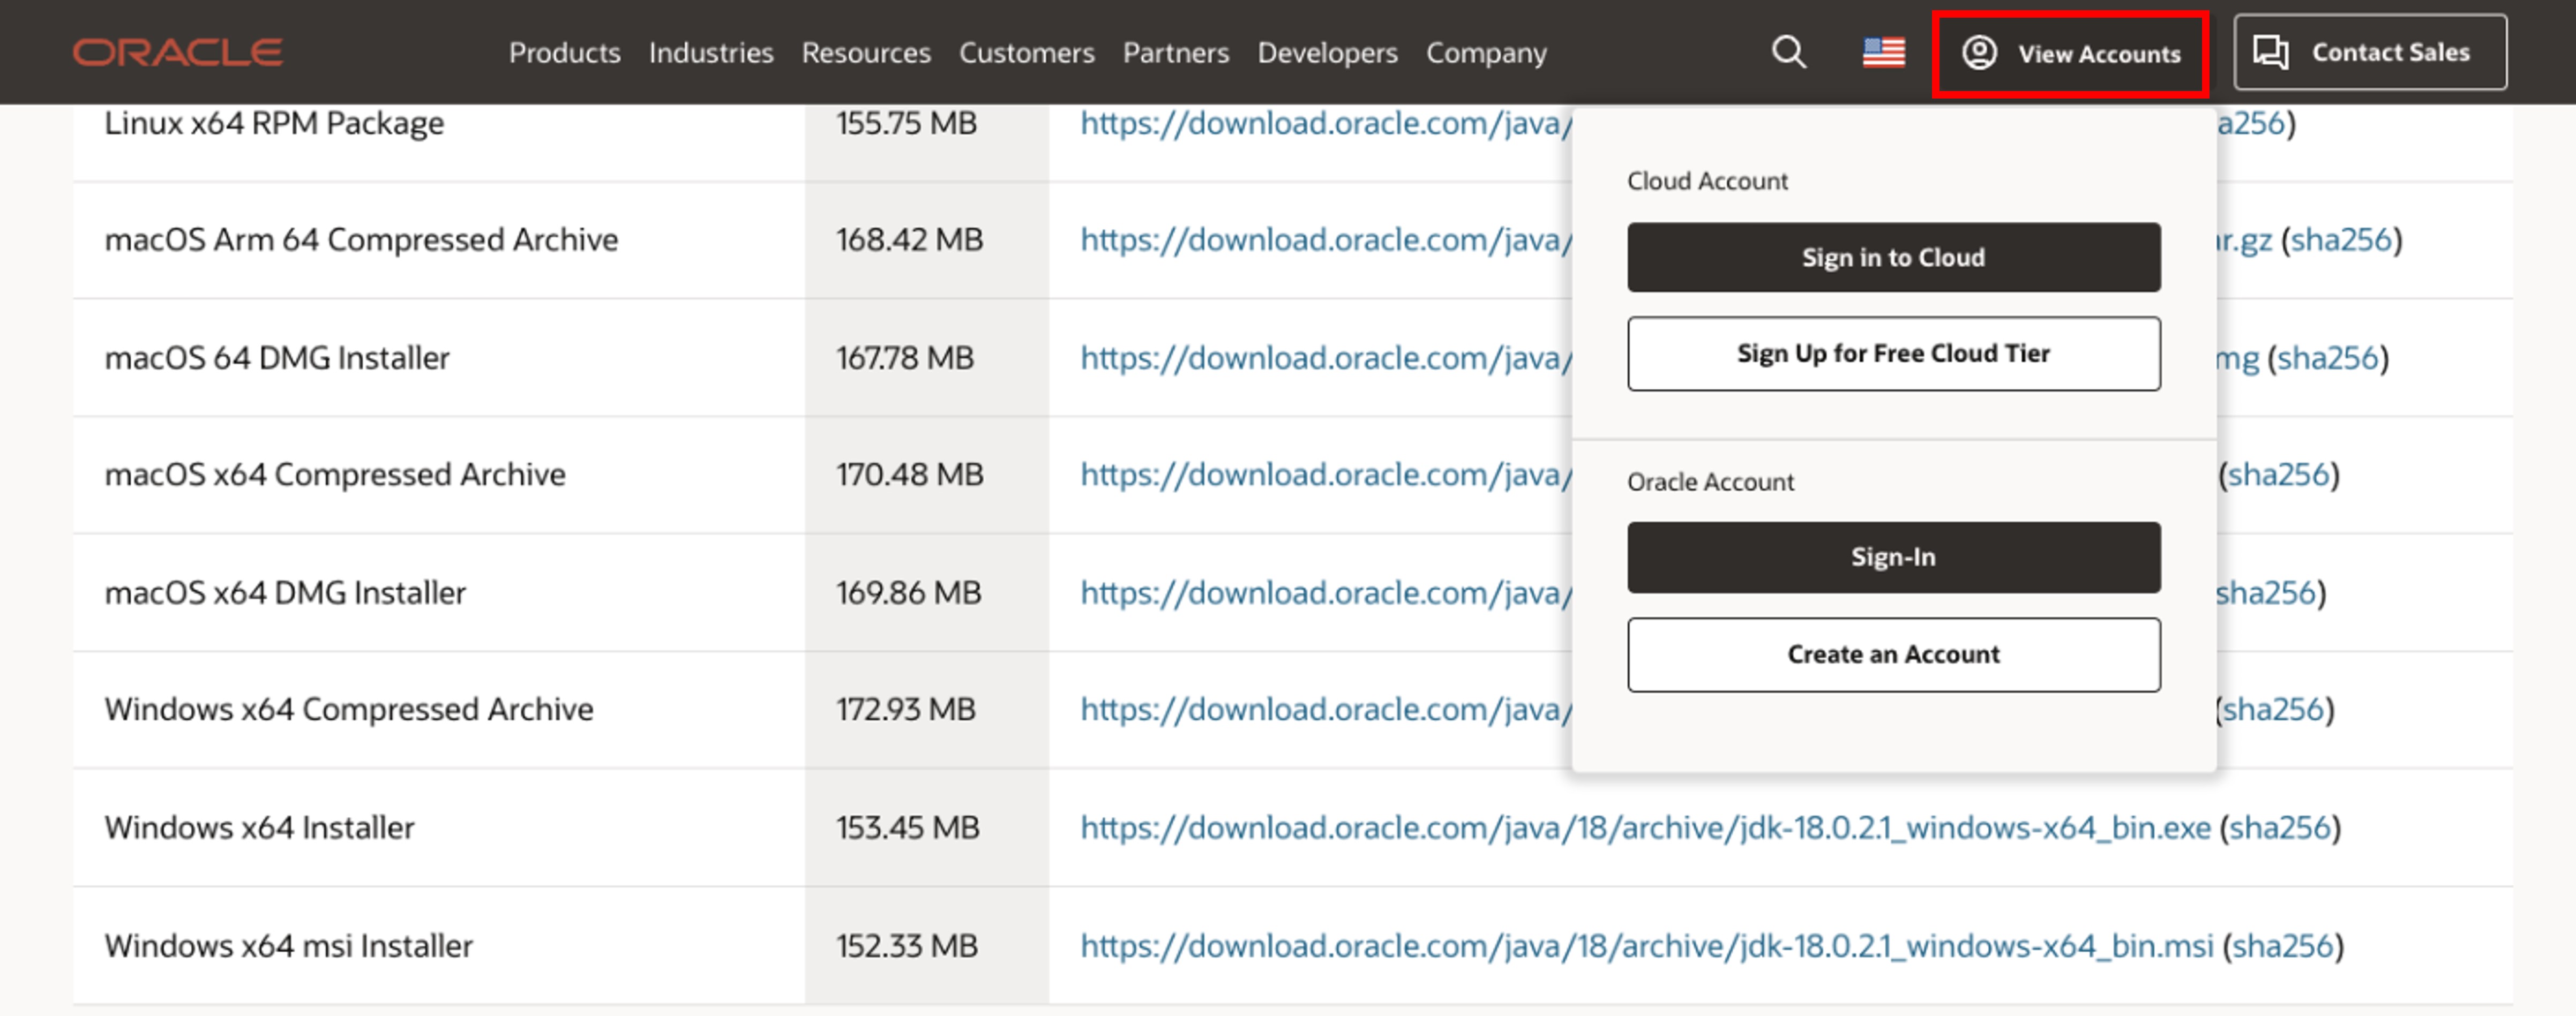The image size is (2576, 1016).
Task: Click the Oracle logo
Action: click(178, 52)
